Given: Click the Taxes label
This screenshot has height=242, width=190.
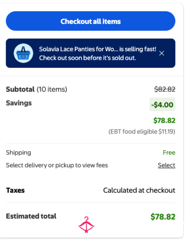Looking at the screenshot, I should tap(15, 190).
